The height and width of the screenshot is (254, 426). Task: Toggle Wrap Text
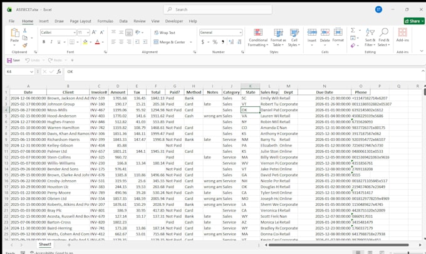pos(165,33)
